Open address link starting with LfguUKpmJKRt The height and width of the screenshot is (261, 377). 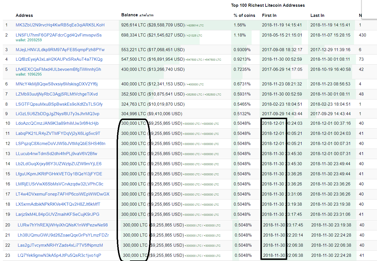pyautogui.click(x=59, y=174)
